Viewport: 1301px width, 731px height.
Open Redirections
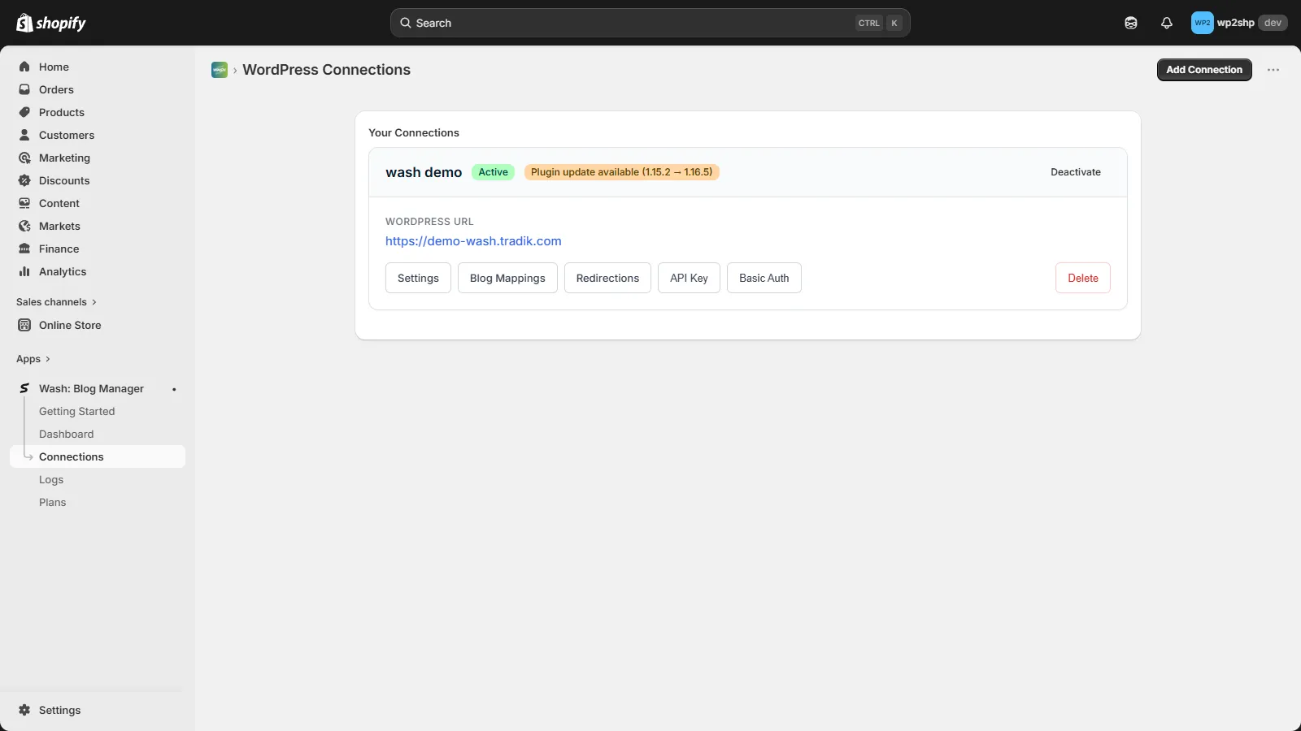[x=607, y=278]
